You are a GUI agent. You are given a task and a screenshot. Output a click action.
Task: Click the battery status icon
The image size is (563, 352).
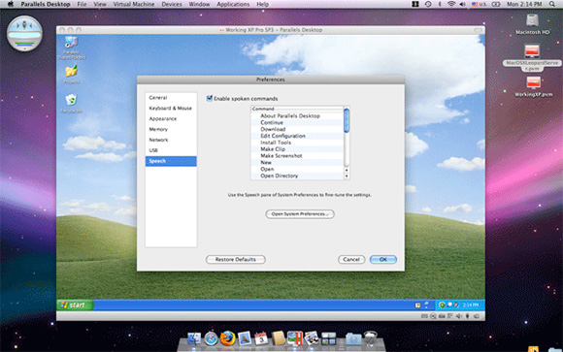(496, 4)
